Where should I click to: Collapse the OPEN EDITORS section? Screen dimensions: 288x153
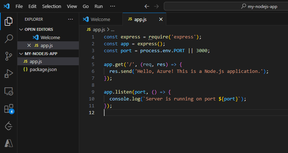point(21,29)
